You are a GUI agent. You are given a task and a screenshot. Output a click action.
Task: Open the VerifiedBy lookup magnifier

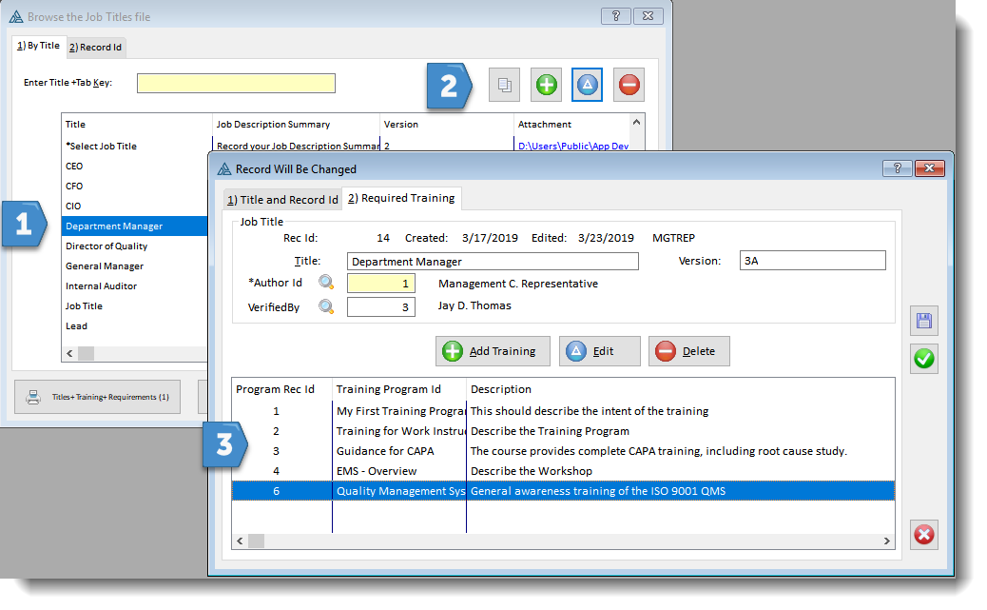coord(326,306)
